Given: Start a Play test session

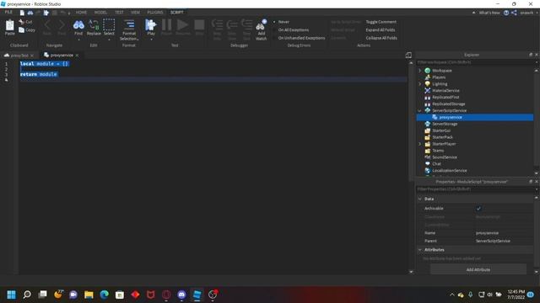Looking at the screenshot, I should pyautogui.click(x=150, y=24).
